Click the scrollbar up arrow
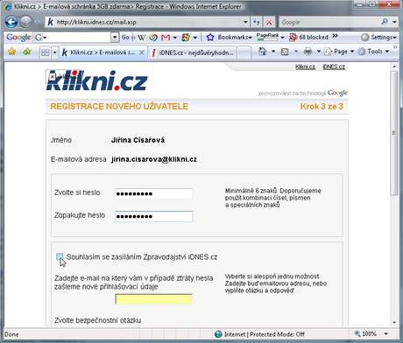Screen dimensions: 403x343 [x=394, y=66]
